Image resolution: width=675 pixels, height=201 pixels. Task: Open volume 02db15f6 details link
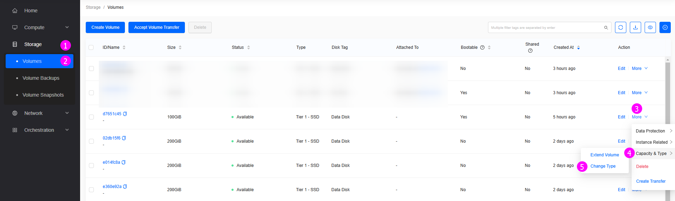coord(112,138)
